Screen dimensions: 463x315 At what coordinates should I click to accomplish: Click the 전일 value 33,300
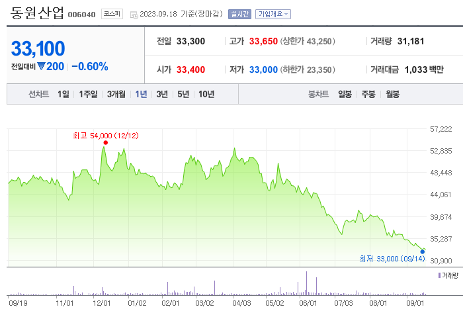190,42
